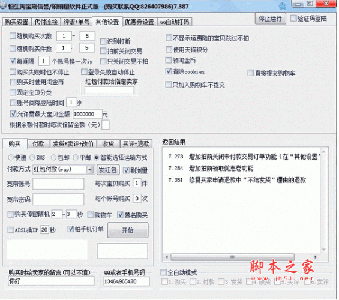Click the 给卖家的留言 field containing 你好
The height and width of the screenshot is (300, 339).
tap(51, 281)
